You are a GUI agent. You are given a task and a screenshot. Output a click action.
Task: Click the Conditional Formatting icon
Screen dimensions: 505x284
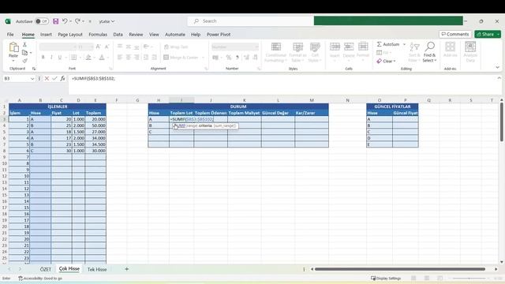click(276, 47)
